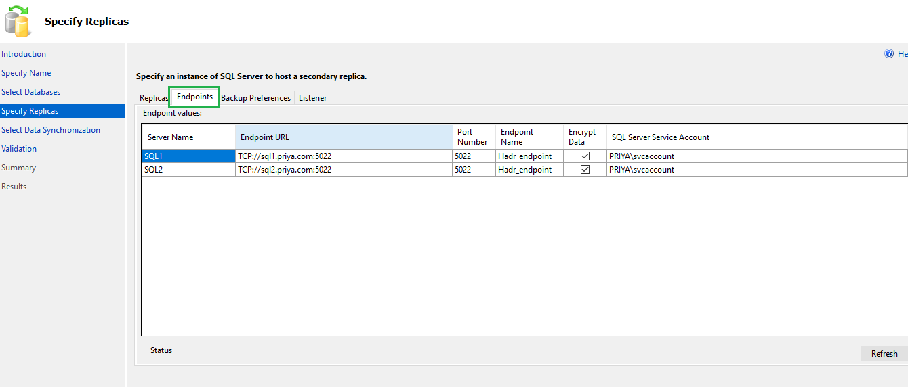Go to Select Data Synchronization step
Screen dimensions: 908x387
click(x=51, y=130)
